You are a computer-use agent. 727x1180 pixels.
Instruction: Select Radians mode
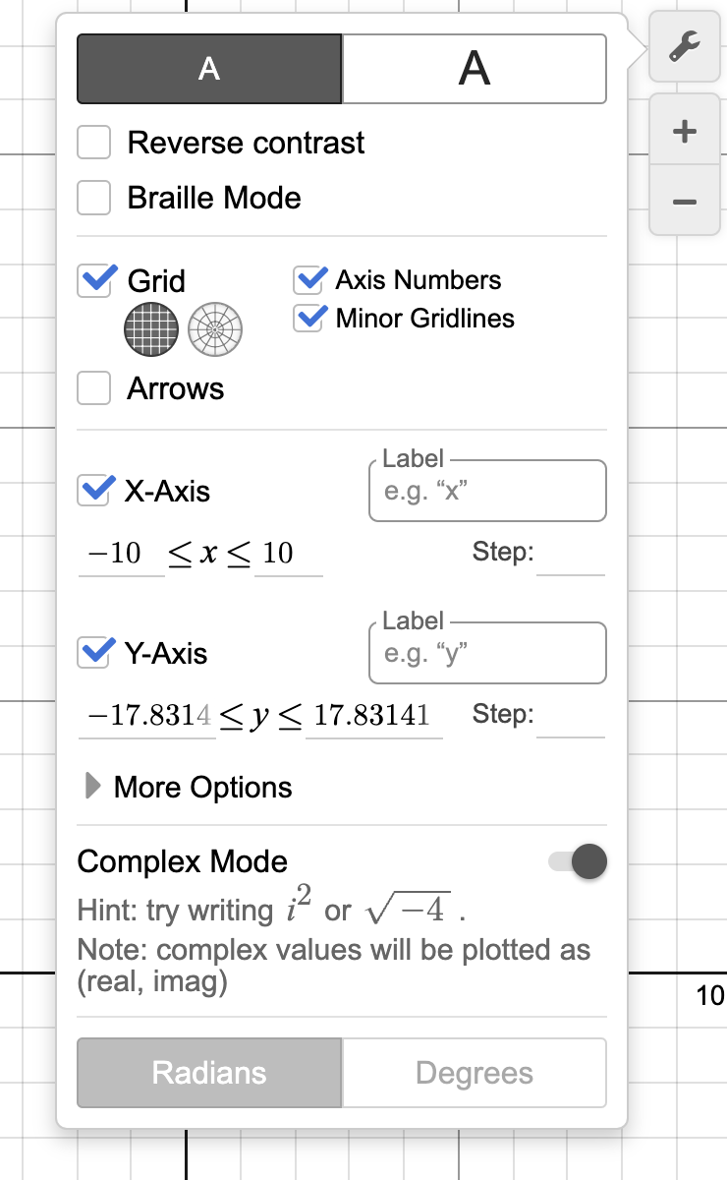click(x=208, y=1073)
